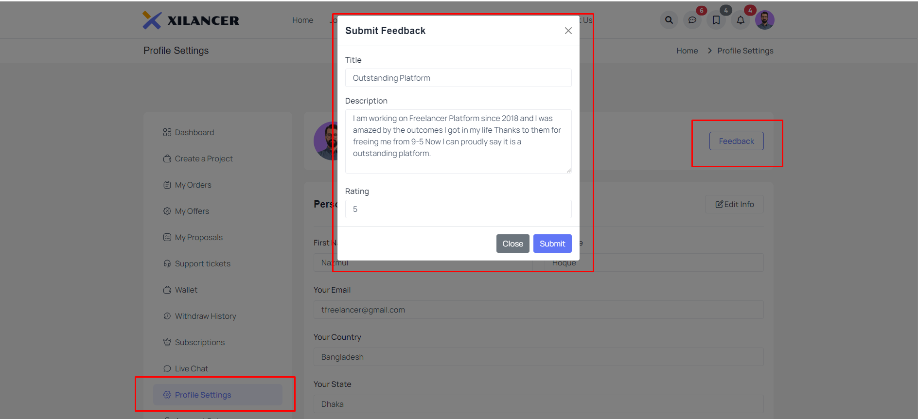Click the textarea resize handle corner
The image size is (918, 419).
pos(568,170)
